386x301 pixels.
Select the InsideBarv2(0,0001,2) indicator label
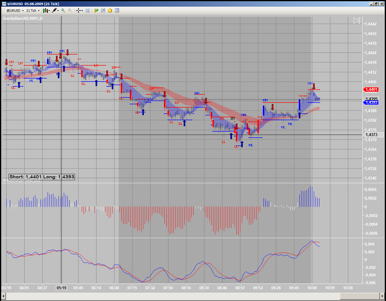coord(23,18)
